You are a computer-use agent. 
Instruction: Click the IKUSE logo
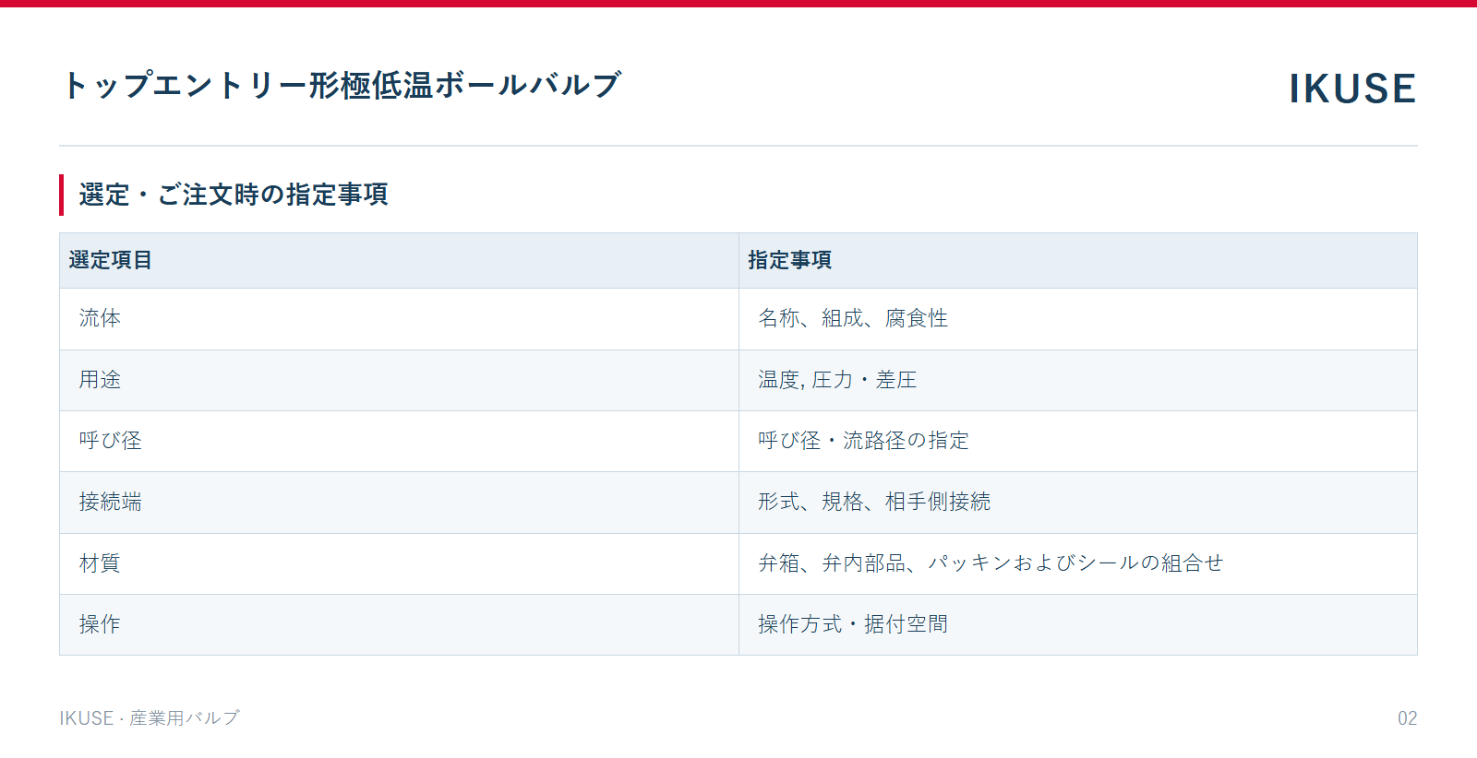1352,89
